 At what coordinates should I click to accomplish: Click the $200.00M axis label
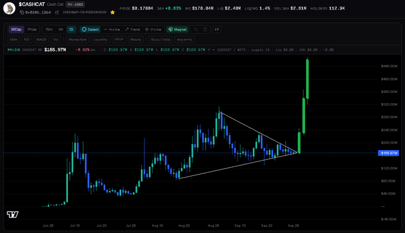pos(389,142)
